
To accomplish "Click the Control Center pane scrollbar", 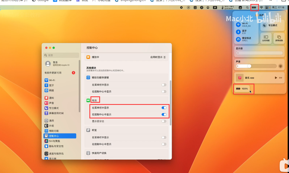I will pyautogui.click(x=171, y=103).
